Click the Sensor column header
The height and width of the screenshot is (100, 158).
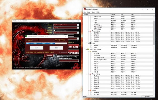pos(97,15)
